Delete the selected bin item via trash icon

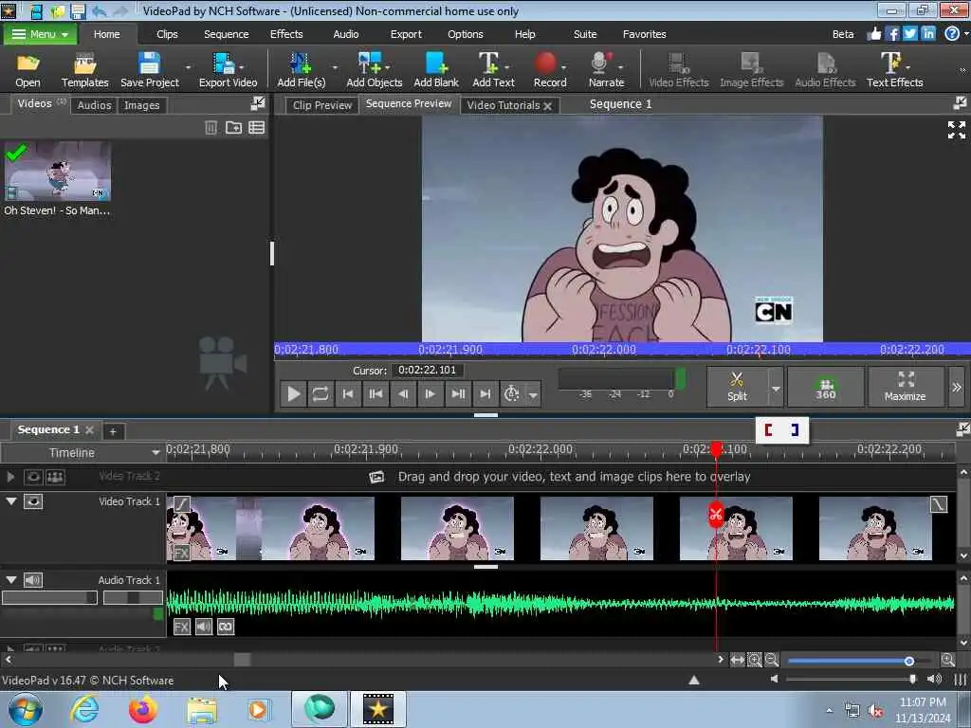tap(211, 128)
